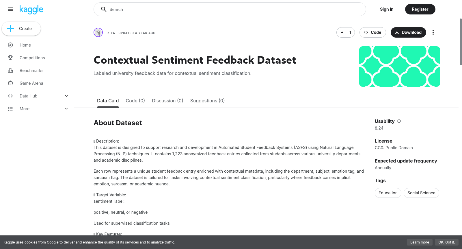Viewport: 462px width, 249px height.
Task: Click into the Search field
Action: [x=230, y=9]
